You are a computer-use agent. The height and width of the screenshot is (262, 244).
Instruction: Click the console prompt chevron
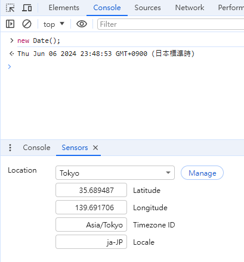point(10,67)
